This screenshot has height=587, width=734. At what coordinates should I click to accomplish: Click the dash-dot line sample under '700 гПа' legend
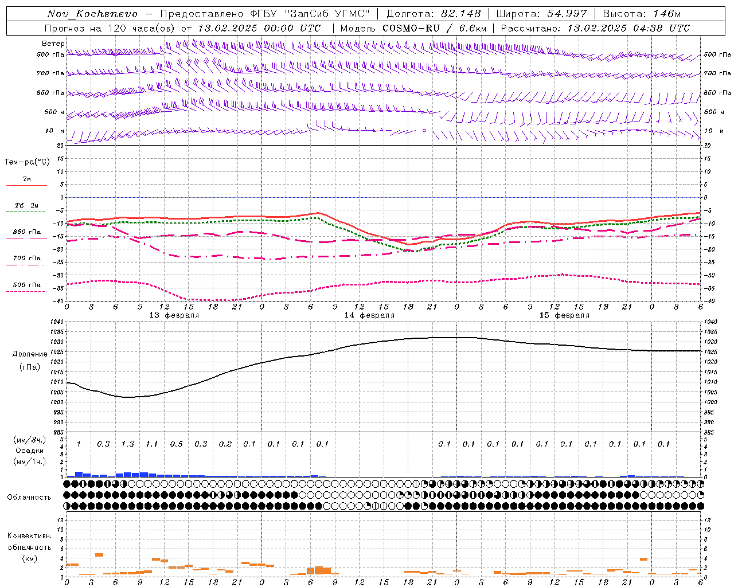tap(25, 265)
